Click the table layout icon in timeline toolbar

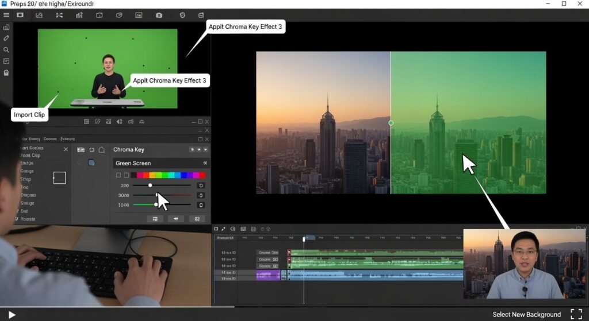pyautogui.click(x=254, y=229)
